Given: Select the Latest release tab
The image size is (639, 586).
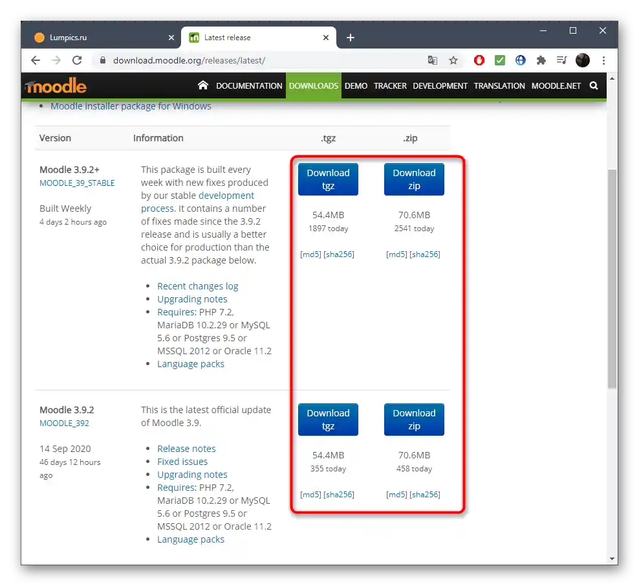Looking at the screenshot, I should click(259, 38).
